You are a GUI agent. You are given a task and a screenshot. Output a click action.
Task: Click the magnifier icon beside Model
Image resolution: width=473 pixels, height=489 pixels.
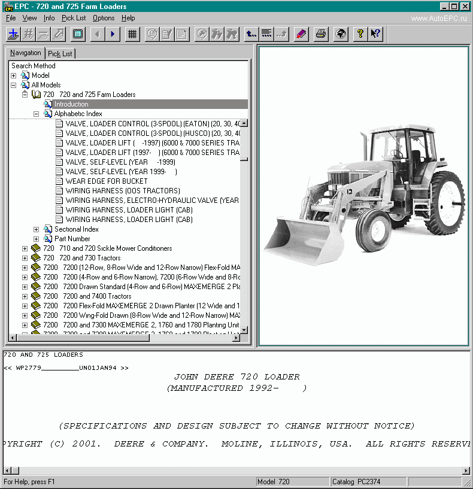click(25, 75)
